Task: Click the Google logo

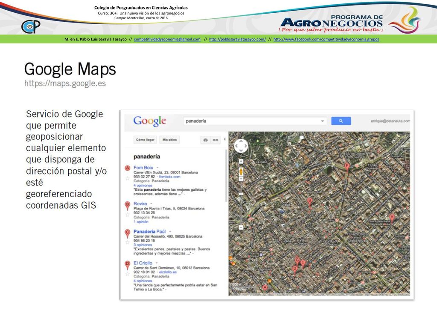Action: pyautogui.click(x=150, y=121)
